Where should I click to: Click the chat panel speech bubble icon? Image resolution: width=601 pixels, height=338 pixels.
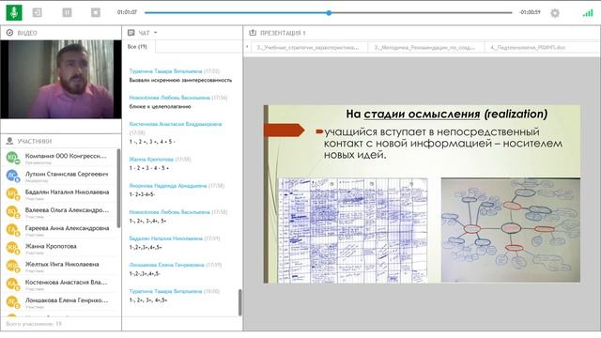[x=131, y=33]
